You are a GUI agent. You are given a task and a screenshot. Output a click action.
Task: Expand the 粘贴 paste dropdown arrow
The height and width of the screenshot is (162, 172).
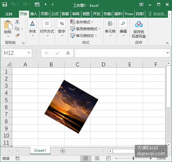coord(8,36)
